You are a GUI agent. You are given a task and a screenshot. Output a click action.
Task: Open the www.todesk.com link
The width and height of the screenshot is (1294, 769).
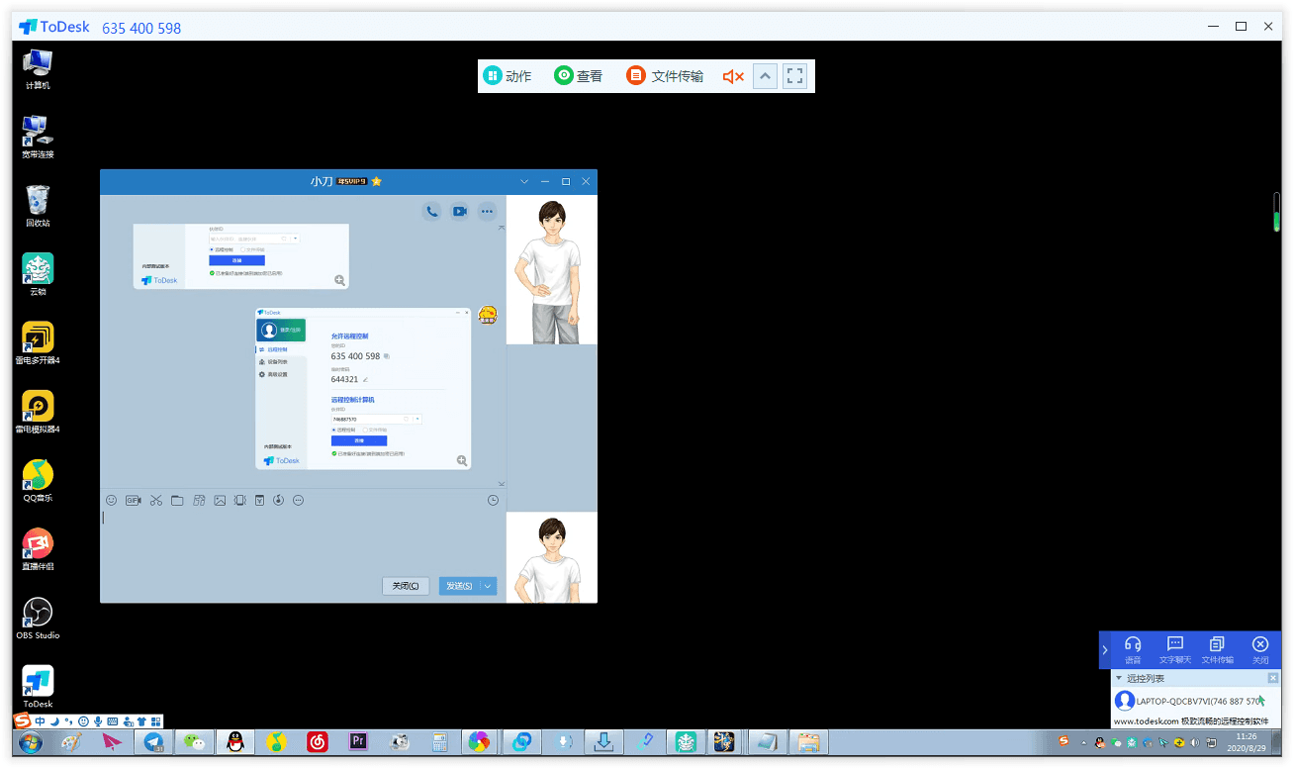point(1147,721)
